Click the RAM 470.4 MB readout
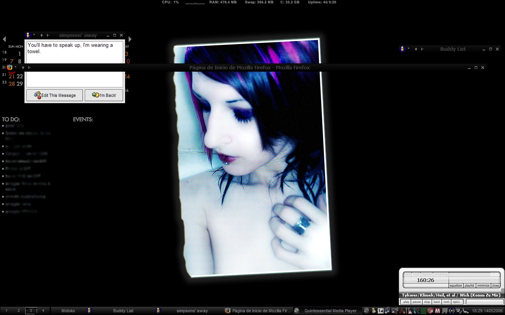505x315 pixels. pyautogui.click(x=223, y=2)
